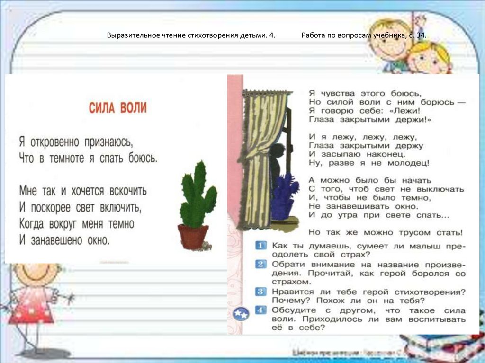
Task: Select the title СИЛА ВОЛИ
Action: (117, 106)
